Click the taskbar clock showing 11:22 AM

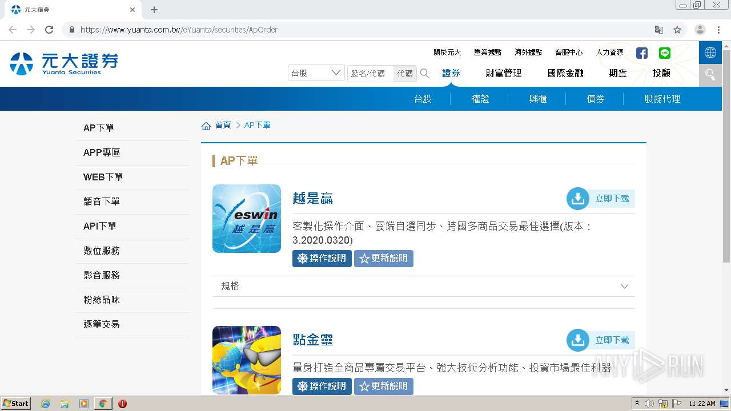[702, 404]
